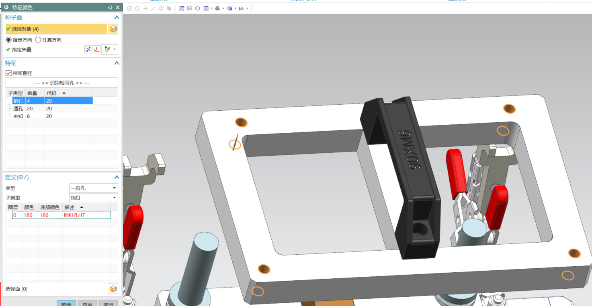
Task: Click the zoom window view icon
Action: pos(182,8)
